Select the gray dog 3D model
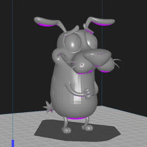 click(x=78, y=75)
